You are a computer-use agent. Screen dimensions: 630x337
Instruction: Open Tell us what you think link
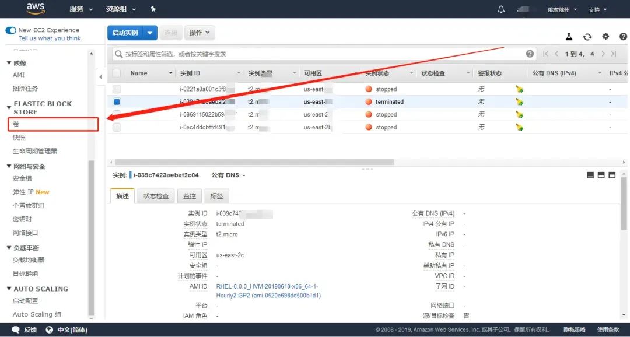(x=50, y=38)
